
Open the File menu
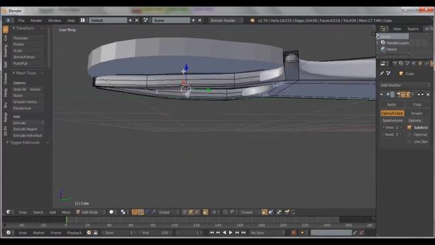pos(21,20)
